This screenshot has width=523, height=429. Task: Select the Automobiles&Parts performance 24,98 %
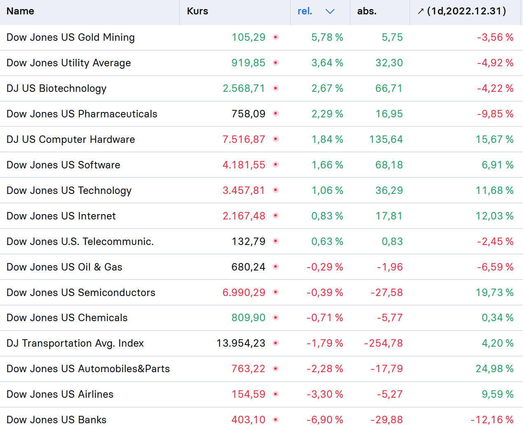pyautogui.click(x=495, y=369)
